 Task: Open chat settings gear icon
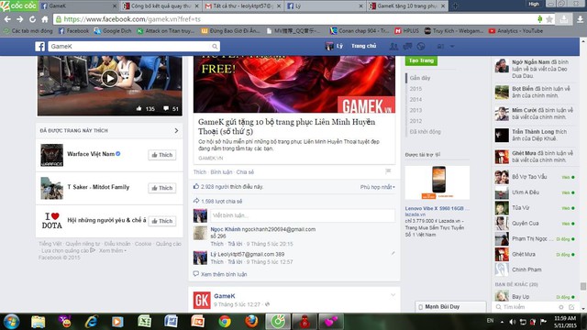(x=560, y=307)
